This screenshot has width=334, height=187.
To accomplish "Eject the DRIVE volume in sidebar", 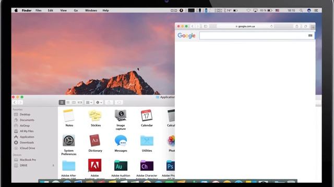I will coord(53,165).
